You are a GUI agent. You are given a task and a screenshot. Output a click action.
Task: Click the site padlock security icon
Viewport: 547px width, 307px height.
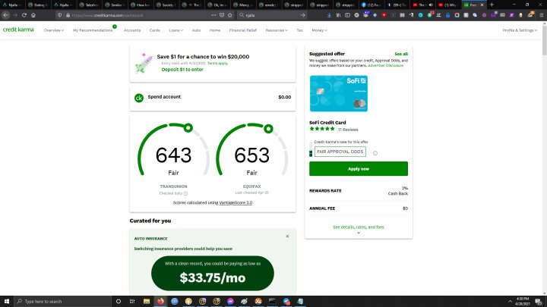point(68,15)
